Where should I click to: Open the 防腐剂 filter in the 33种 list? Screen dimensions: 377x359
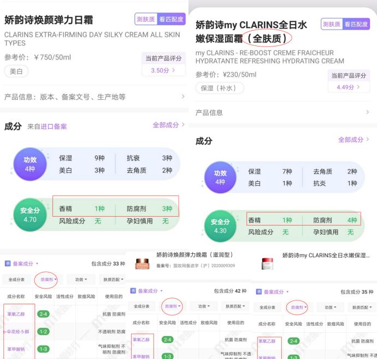click(x=48, y=280)
